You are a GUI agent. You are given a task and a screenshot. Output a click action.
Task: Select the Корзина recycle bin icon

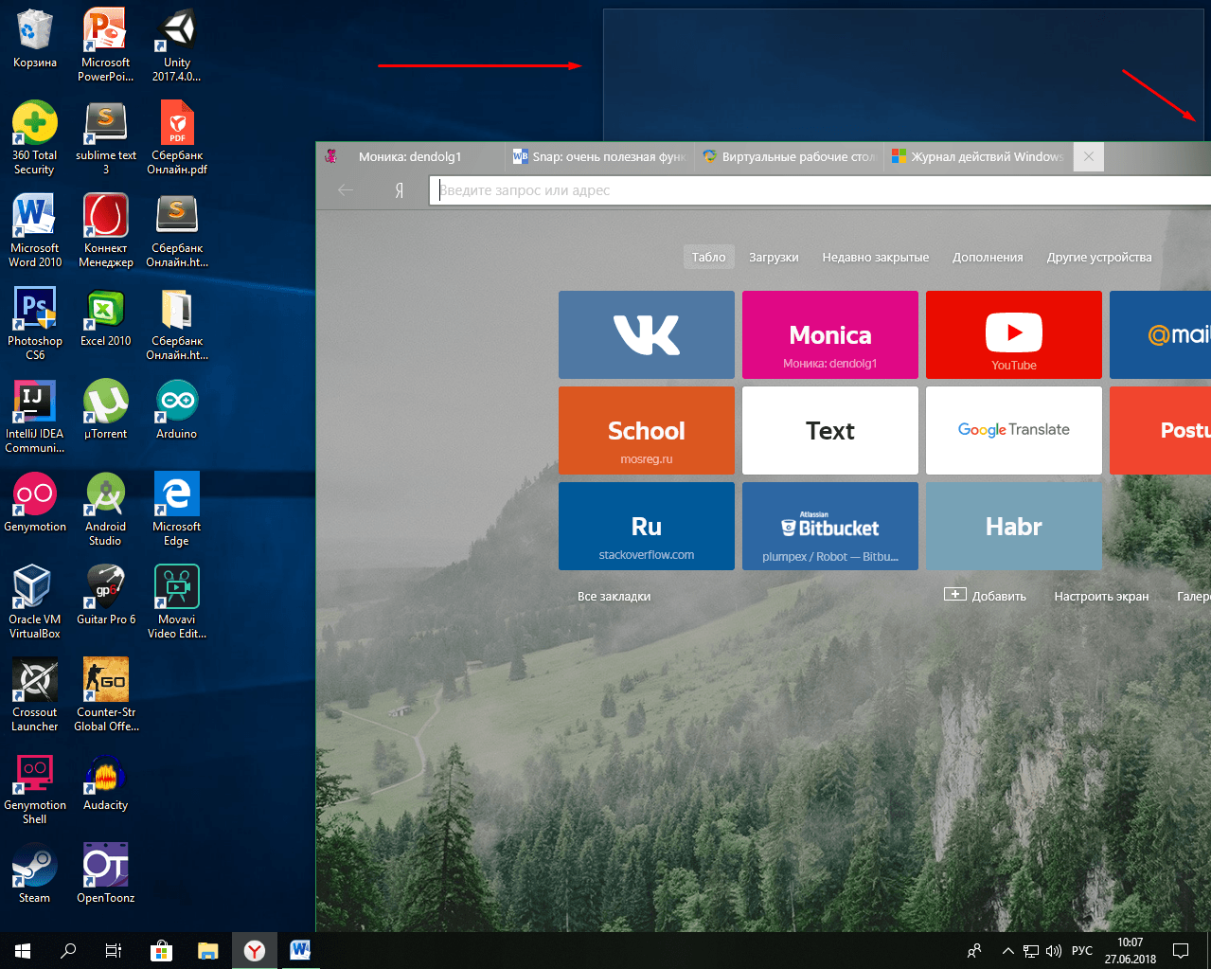tap(35, 40)
